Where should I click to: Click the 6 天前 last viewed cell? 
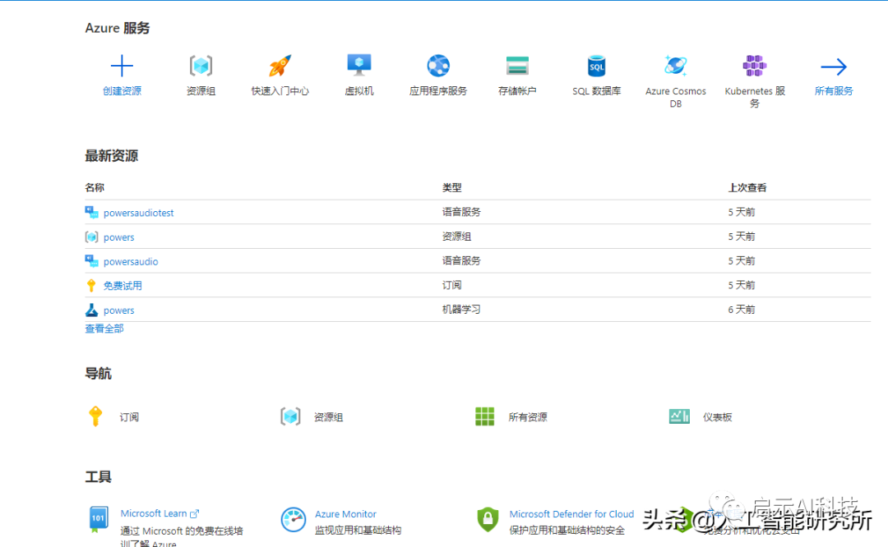click(742, 310)
